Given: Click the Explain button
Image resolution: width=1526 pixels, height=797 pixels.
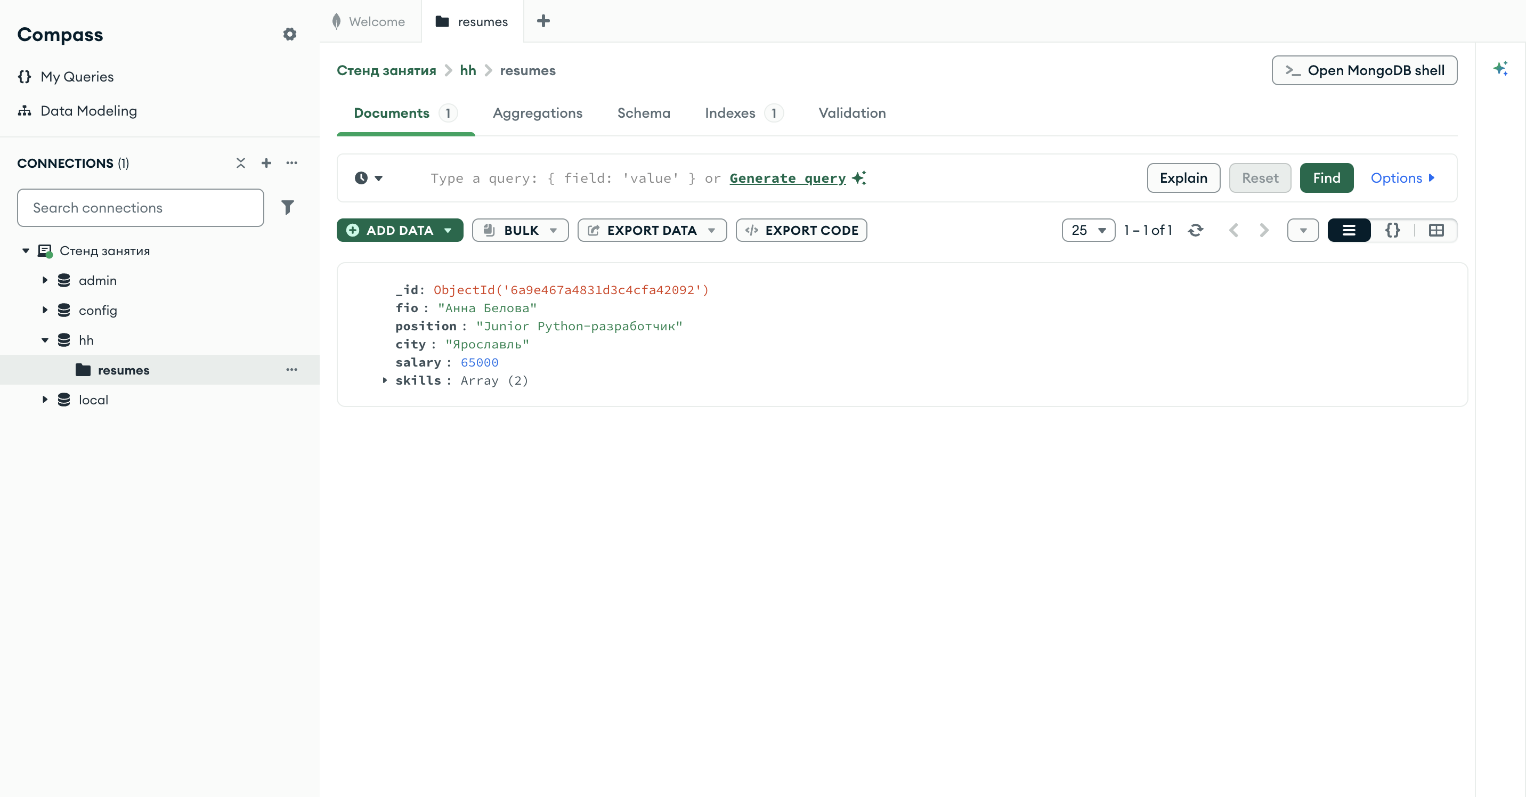Looking at the screenshot, I should (1183, 177).
